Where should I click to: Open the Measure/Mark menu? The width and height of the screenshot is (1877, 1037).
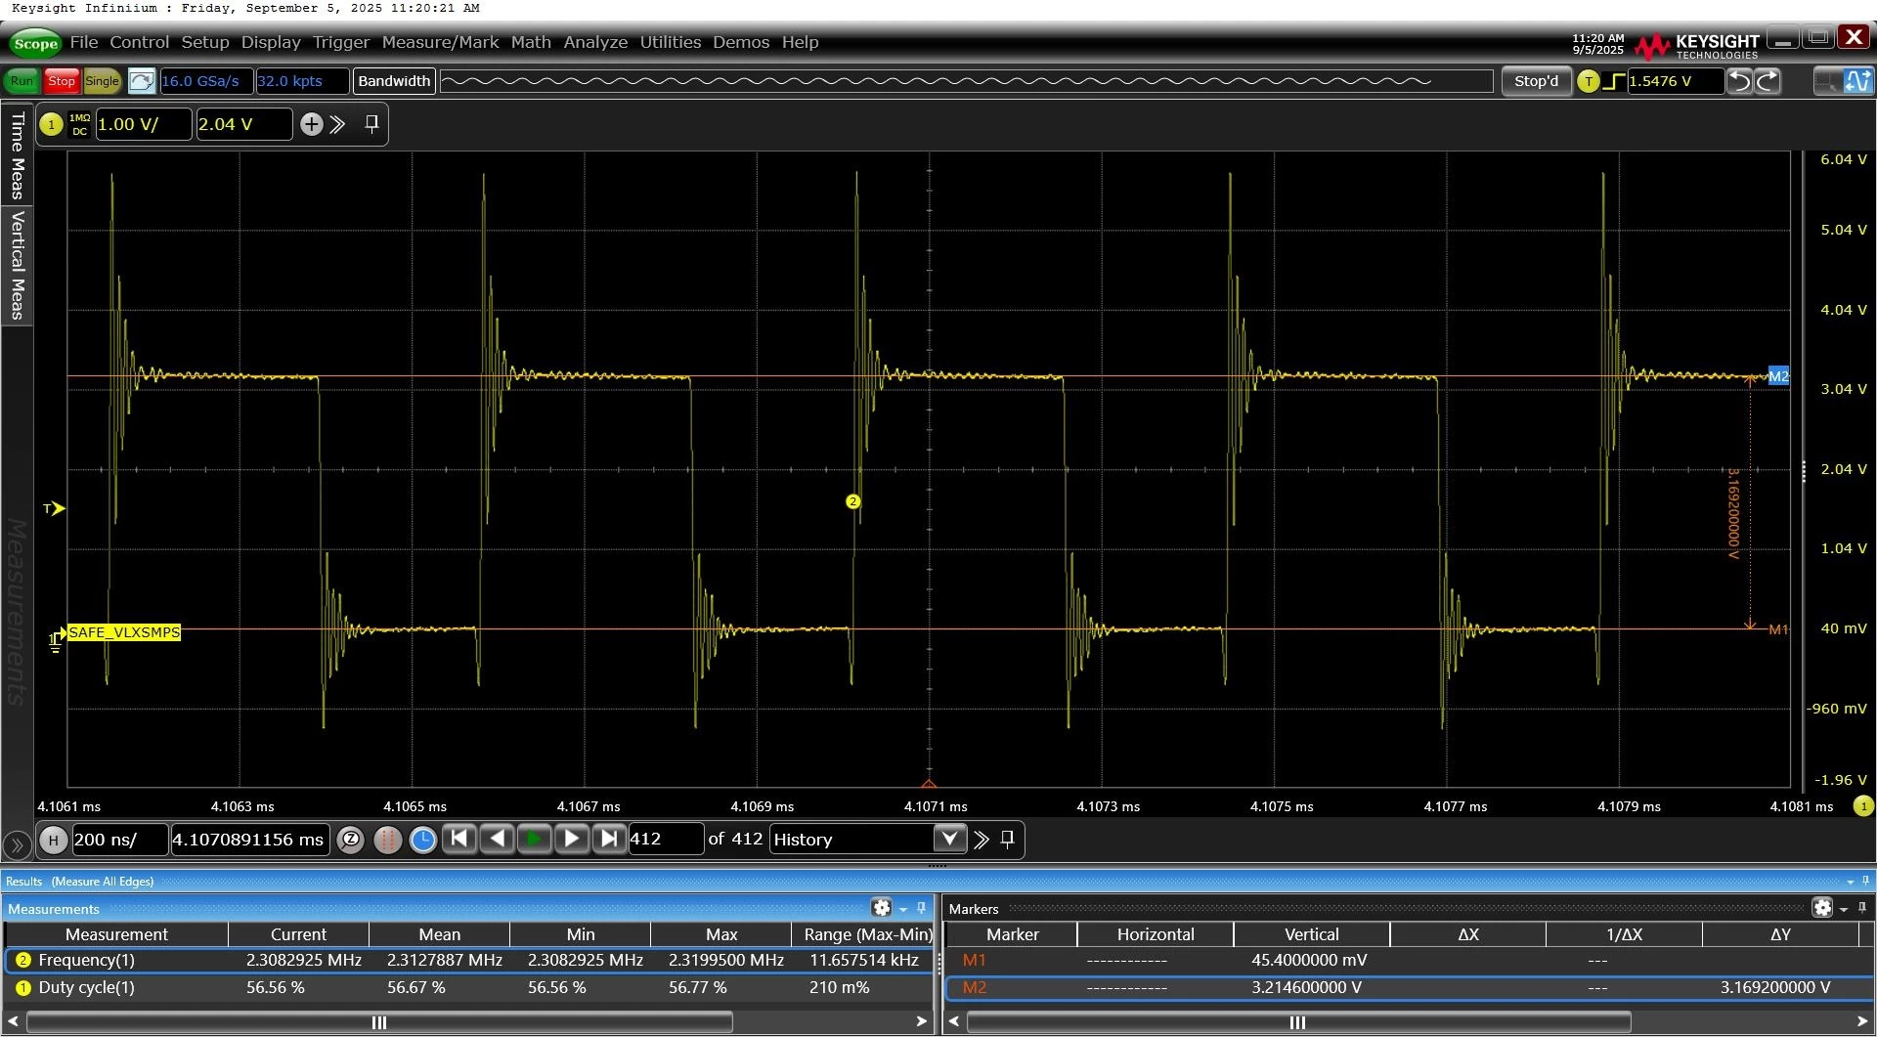click(x=440, y=42)
